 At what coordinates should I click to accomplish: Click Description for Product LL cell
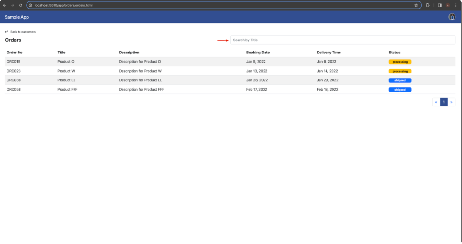141,80
